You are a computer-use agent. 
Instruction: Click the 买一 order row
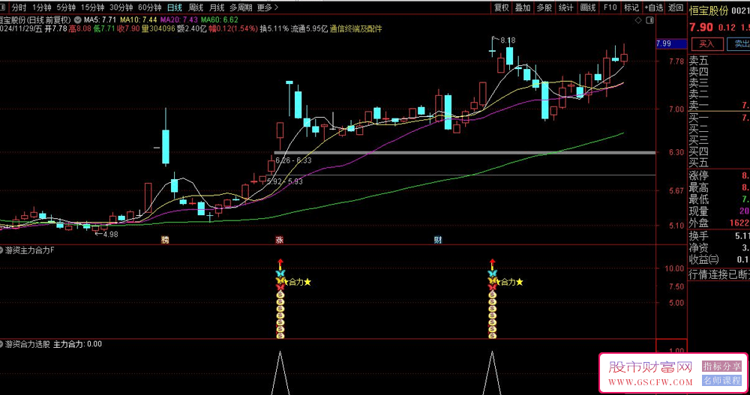pyautogui.click(x=719, y=118)
